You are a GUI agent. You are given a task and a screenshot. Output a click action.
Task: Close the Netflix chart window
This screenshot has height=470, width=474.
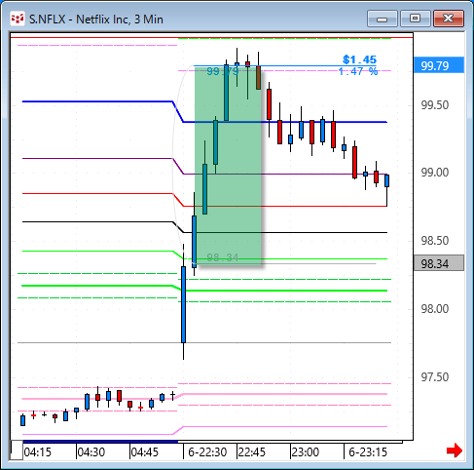449,19
